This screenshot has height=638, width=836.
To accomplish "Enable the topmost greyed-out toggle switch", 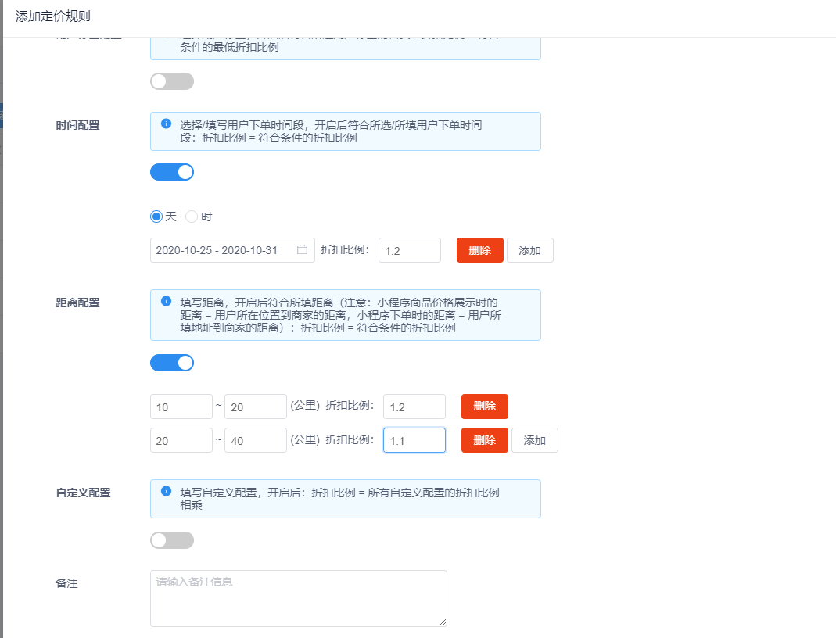I will tap(172, 81).
